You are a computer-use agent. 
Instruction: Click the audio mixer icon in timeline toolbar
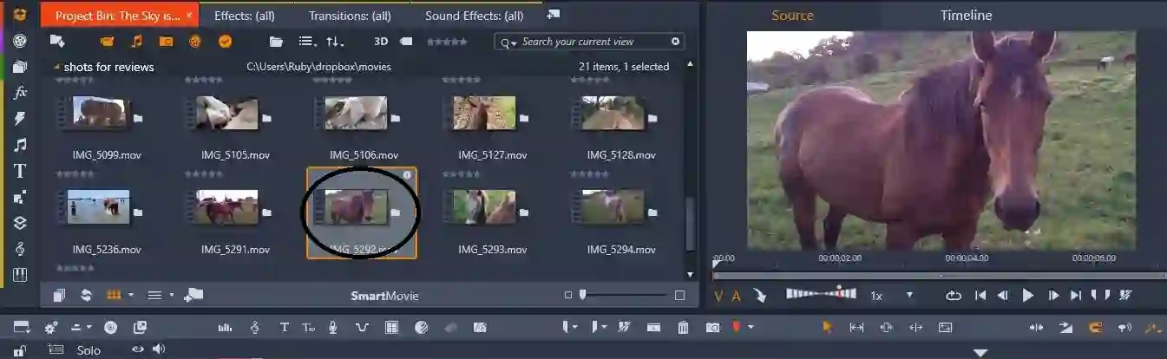click(x=226, y=328)
